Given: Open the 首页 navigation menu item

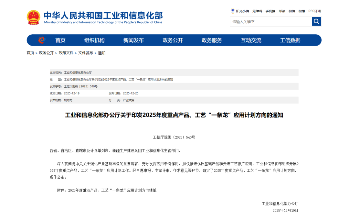Looking at the screenshot, I should click(60, 40).
